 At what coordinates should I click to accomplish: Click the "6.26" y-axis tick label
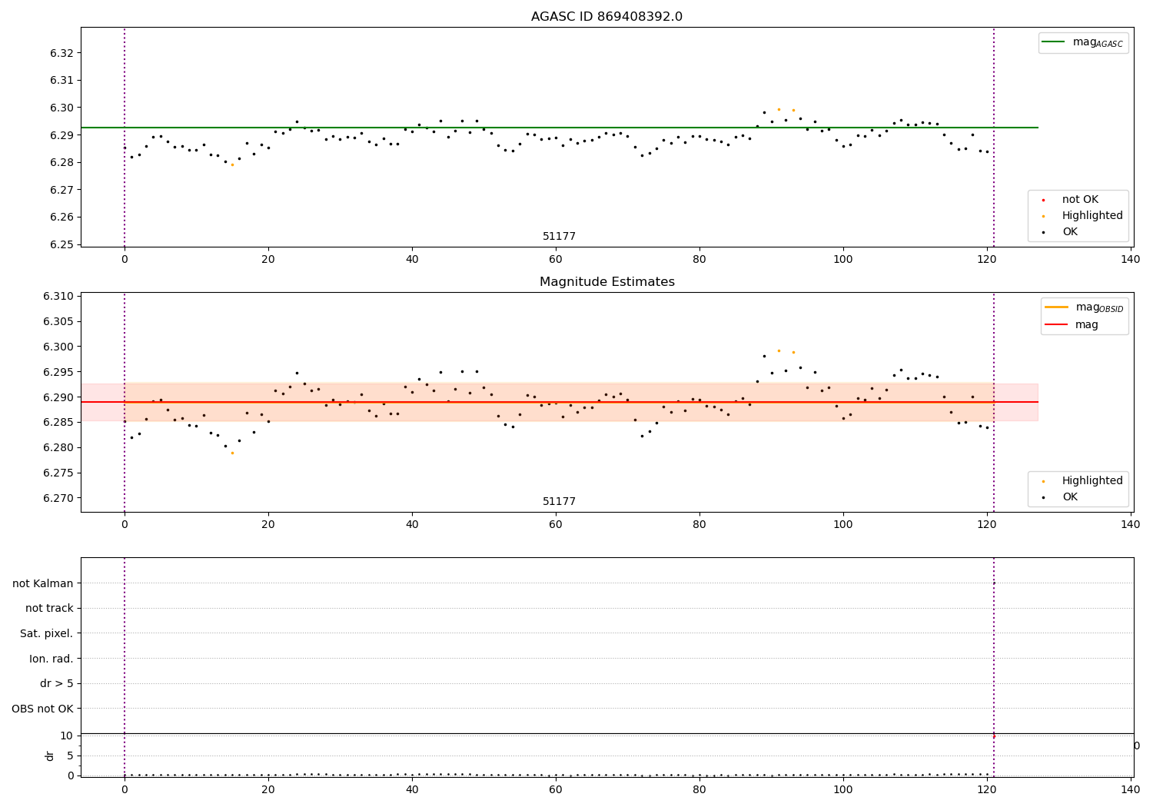[x=62, y=218]
